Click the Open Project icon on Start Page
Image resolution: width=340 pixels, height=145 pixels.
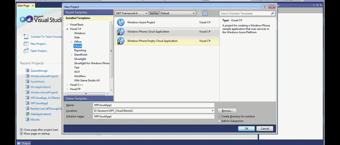pos(26,51)
